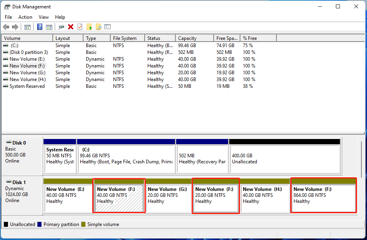The height and width of the screenshot is (240, 367).
Task: Click drive icon beside New Volume (G:) row
Action: pyautogui.click(x=6, y=73)
